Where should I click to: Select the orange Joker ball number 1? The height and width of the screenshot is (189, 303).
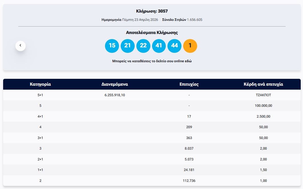click(x=190, y=46)
